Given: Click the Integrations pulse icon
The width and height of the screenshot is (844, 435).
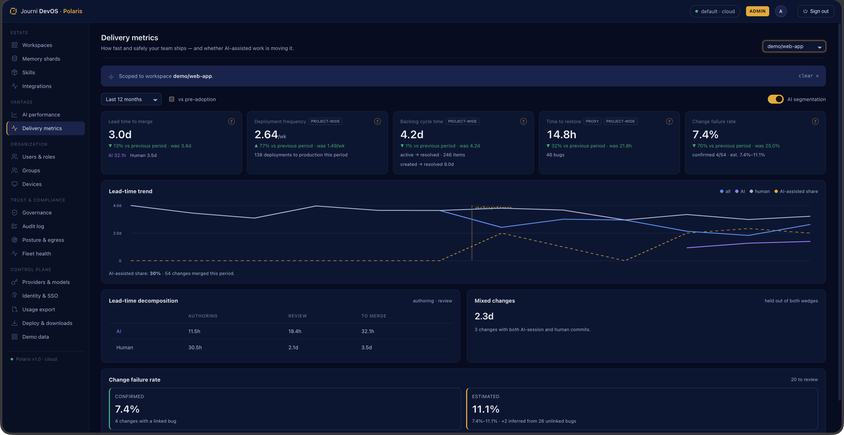Looking at the screenshot, I should click(14, 86).
